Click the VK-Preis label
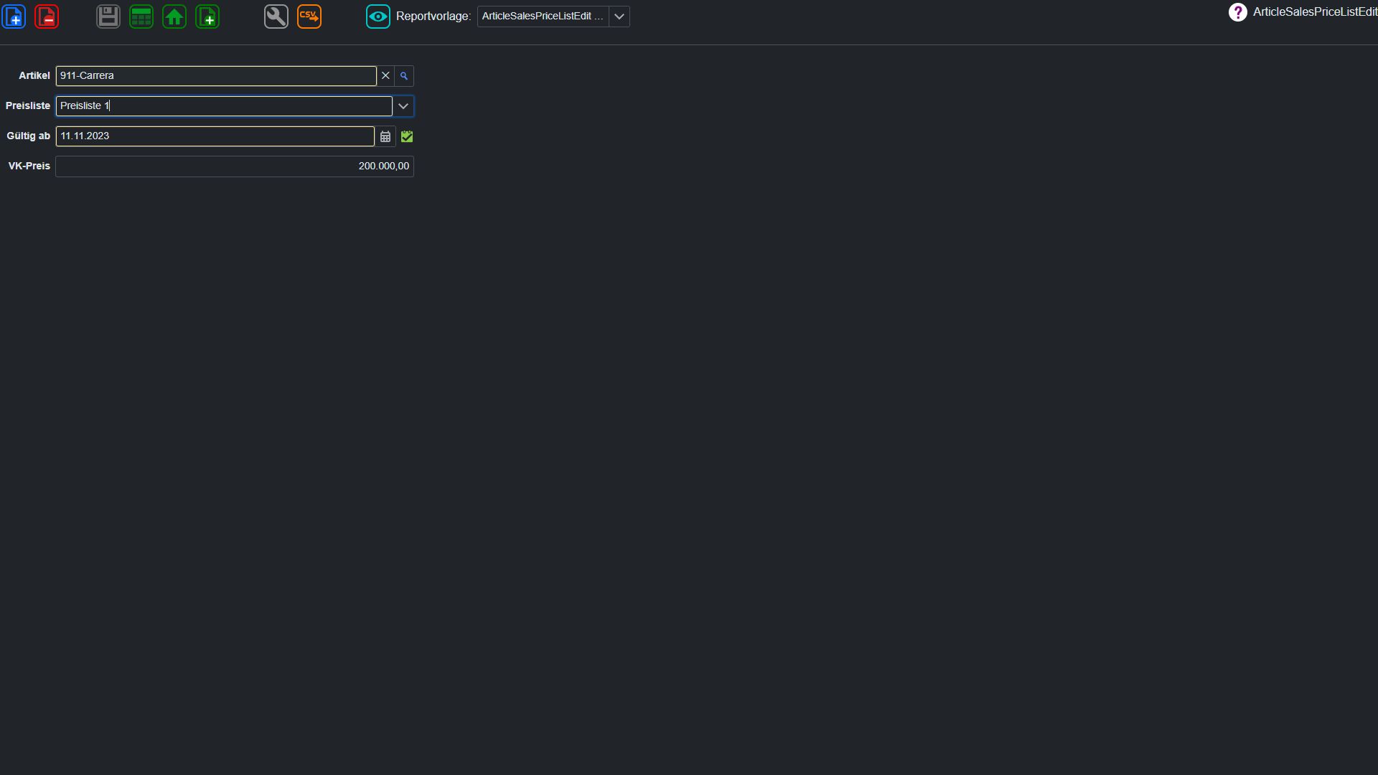The image size is (1378, 775). click(x=29, y=166)
